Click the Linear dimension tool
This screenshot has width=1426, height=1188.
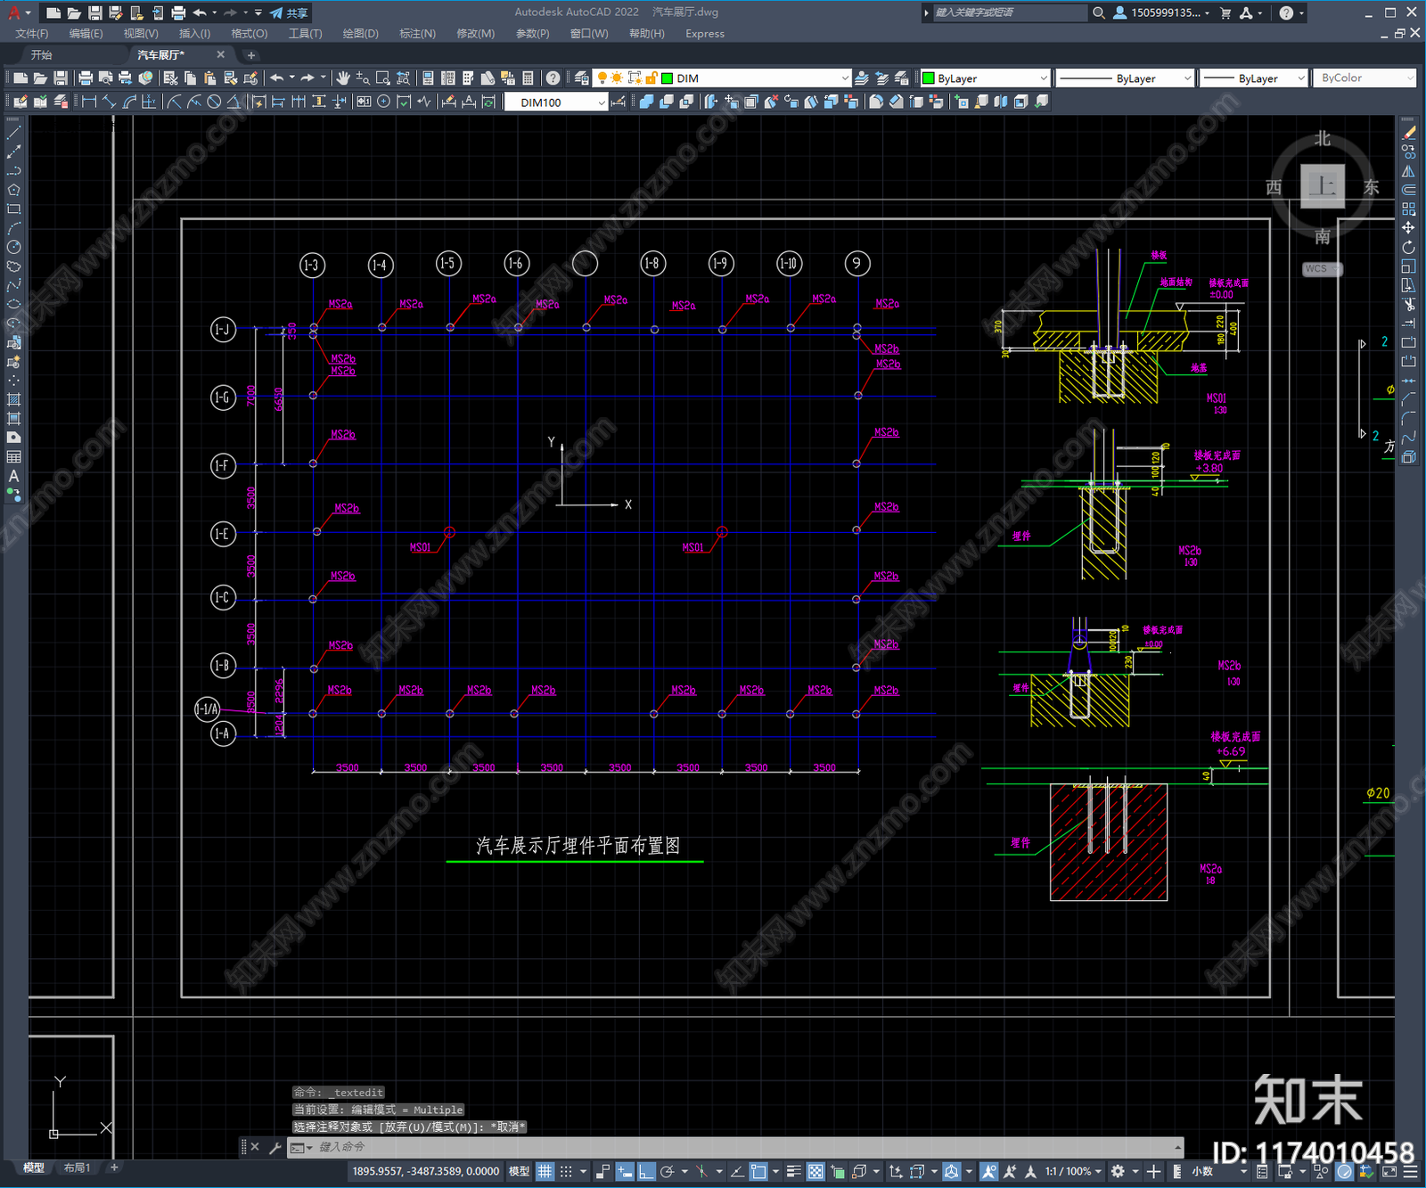tap(89, 102)
